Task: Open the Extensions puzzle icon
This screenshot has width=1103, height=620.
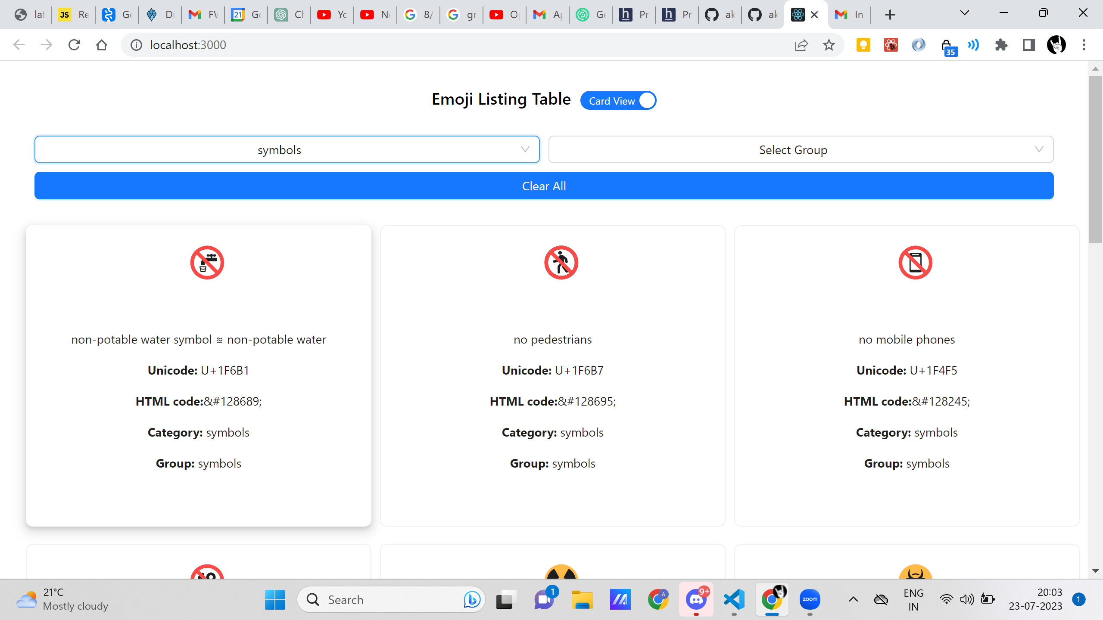Action: point(1001,45)
